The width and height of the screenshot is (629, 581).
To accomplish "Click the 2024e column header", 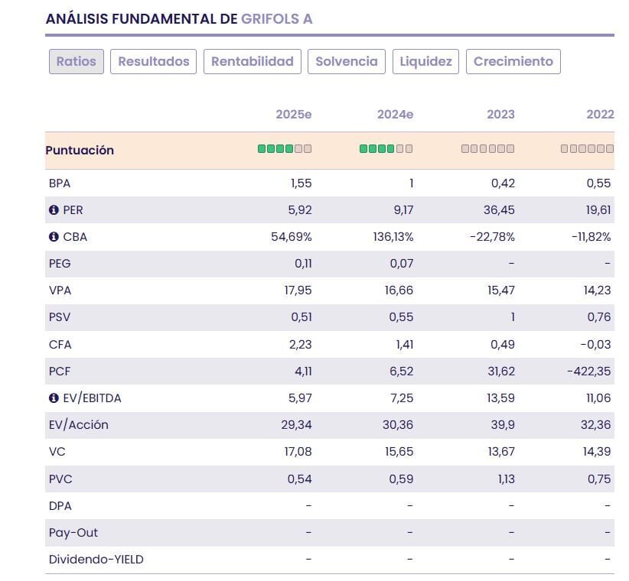I will [396, 115].
